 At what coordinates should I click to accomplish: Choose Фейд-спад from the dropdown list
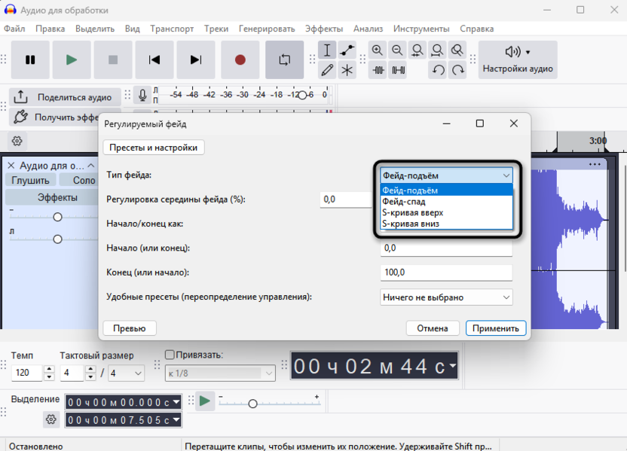coord(404,202)
